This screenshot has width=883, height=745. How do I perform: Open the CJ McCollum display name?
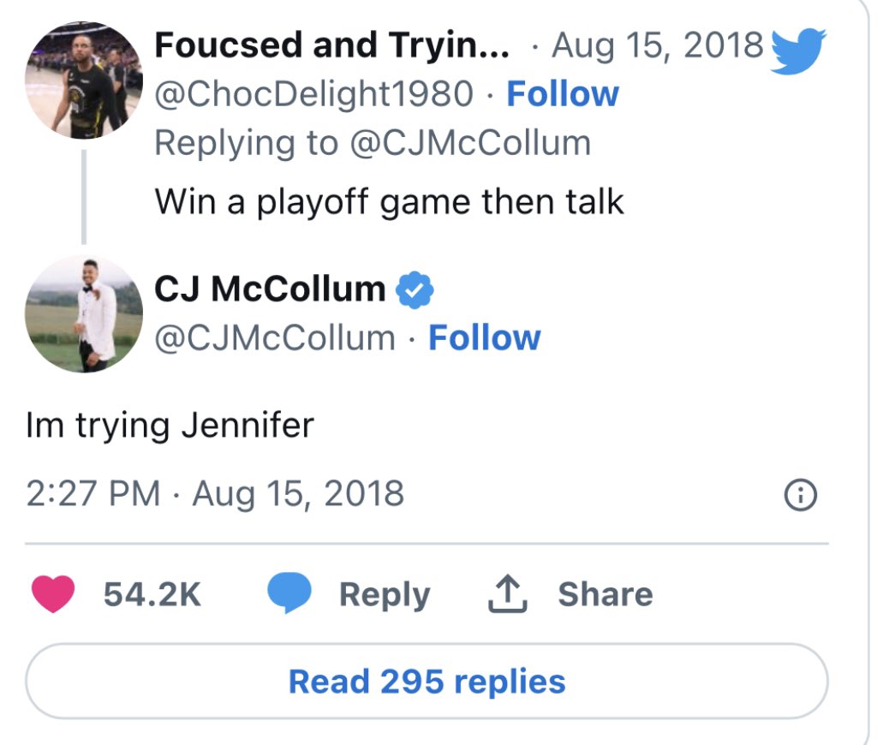(x=270, y=289)
